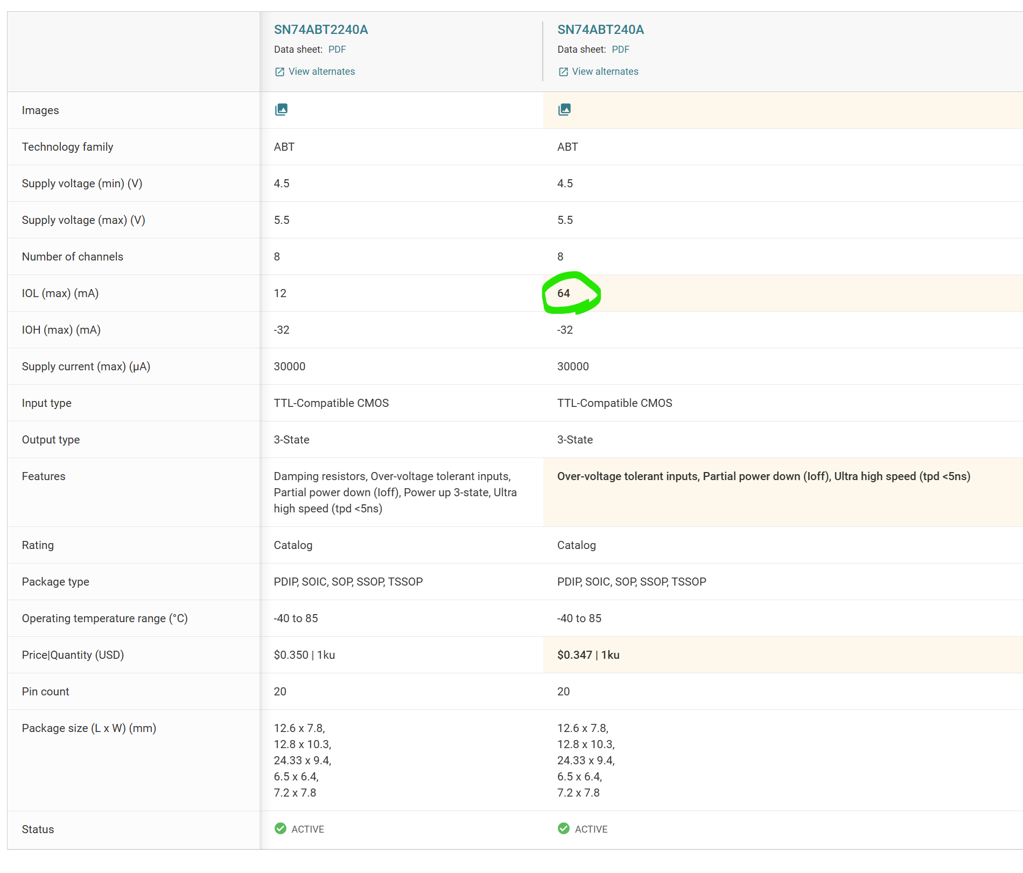The image size is (1023, 873).
Task: Click the IOH (max) (mA) row label
Action: tap(61, 330)
